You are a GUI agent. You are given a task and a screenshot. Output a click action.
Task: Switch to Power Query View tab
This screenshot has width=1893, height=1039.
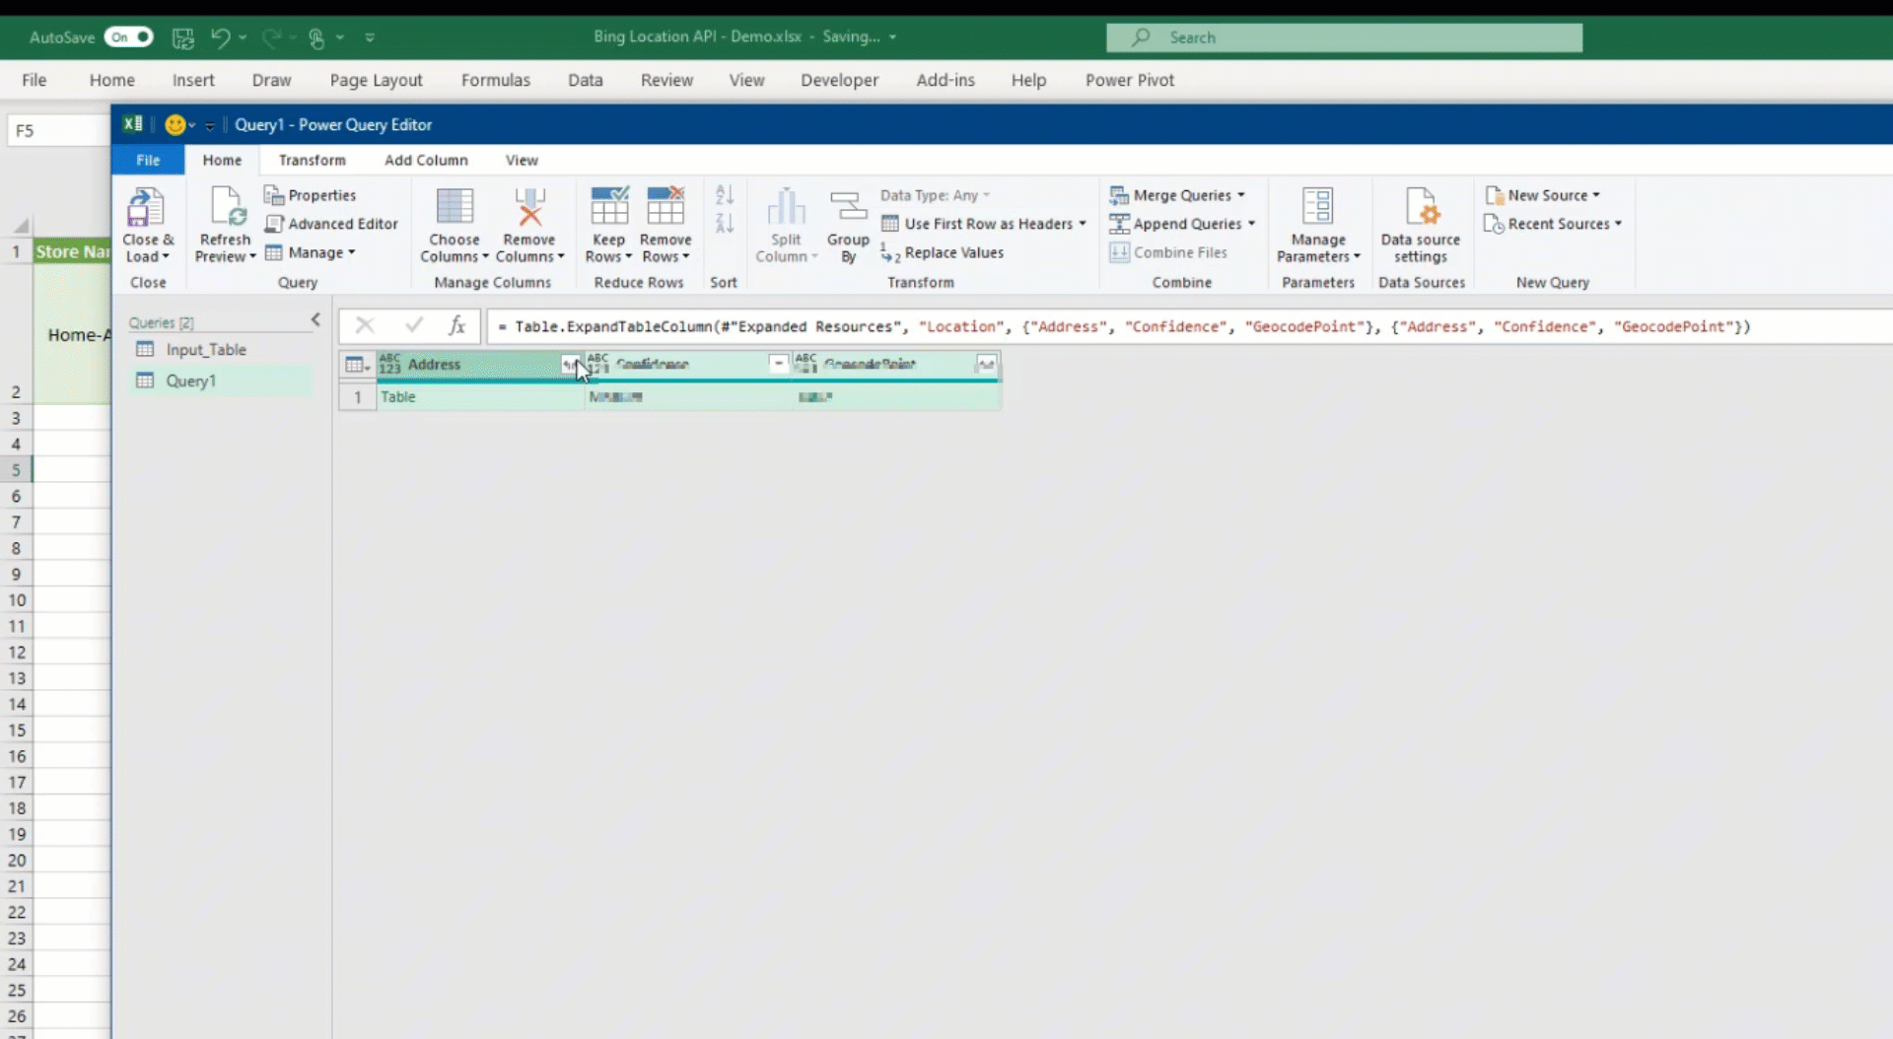(522, 160)
